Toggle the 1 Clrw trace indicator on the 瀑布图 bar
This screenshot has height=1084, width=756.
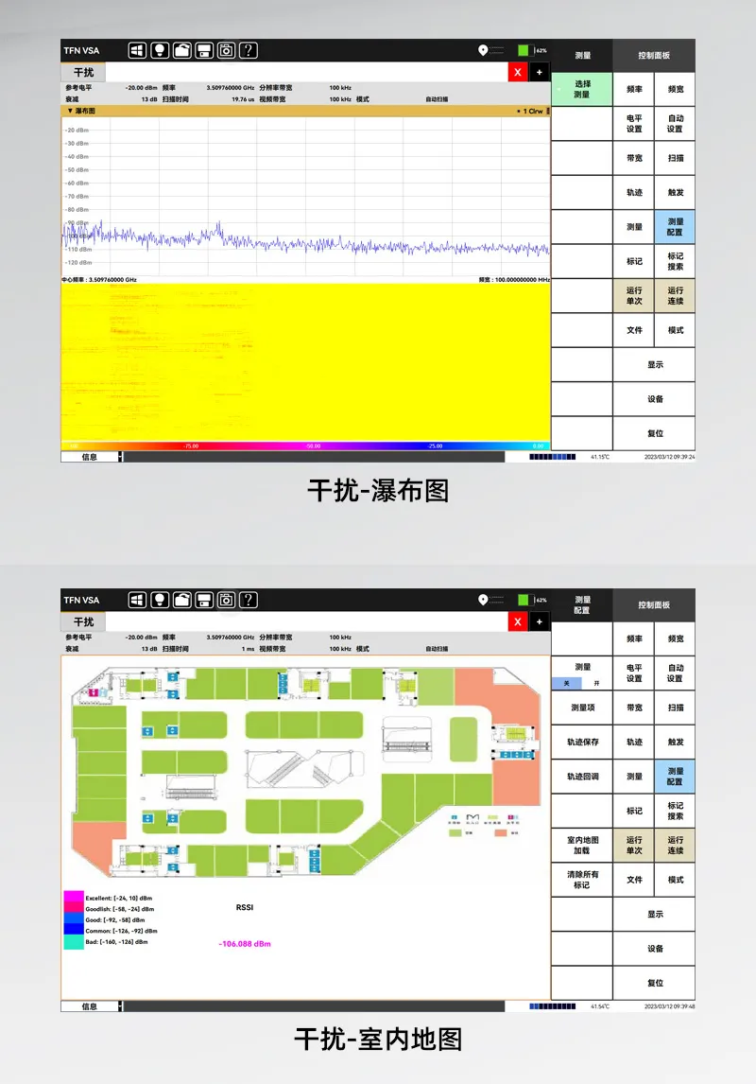(530, 111)
